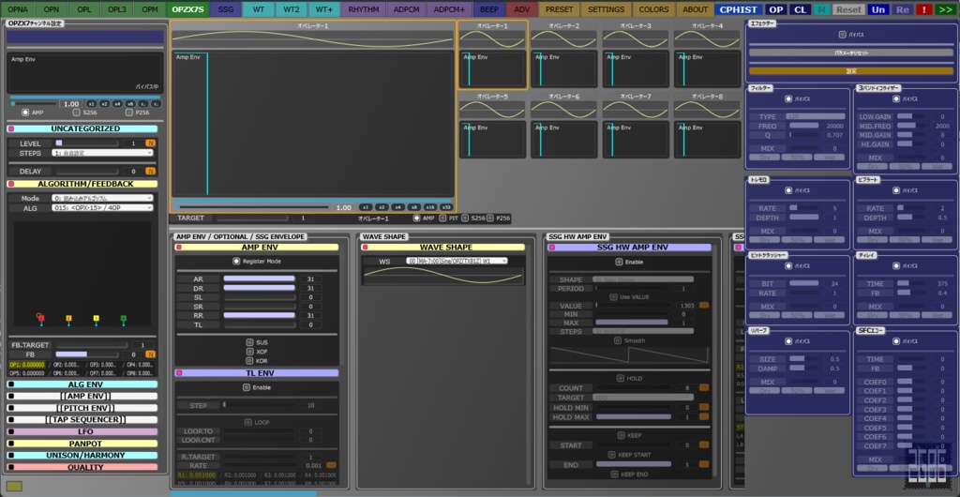
Task: Toggle Enable checkbox in TL ENV
Action: pos(247,387)
